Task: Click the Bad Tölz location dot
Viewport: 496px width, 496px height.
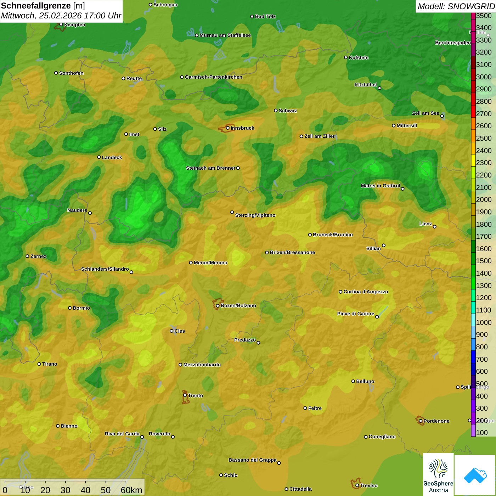Action: [252, 16]
